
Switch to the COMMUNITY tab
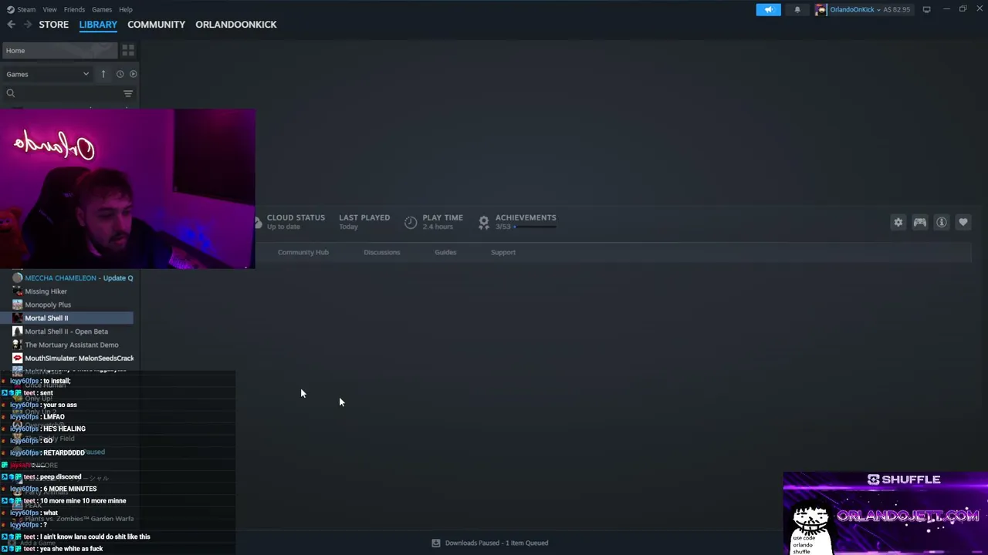click(x=156, y=25)
